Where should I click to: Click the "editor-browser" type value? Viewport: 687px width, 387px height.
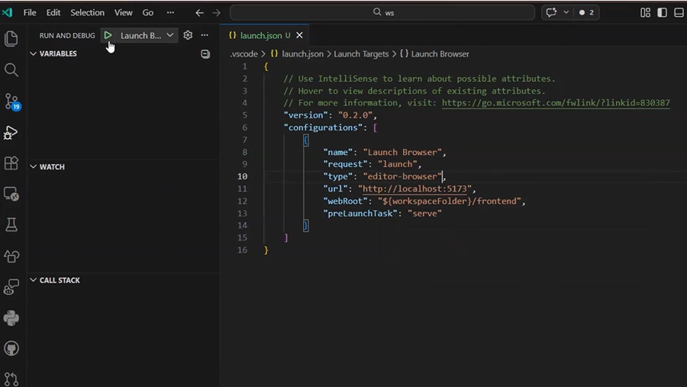[402, 176]
